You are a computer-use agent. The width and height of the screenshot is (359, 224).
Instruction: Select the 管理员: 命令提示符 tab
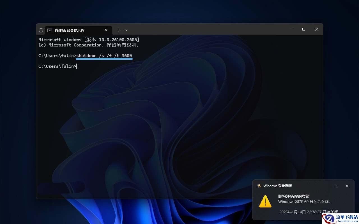pyautogui.click(x=78, y=30)
